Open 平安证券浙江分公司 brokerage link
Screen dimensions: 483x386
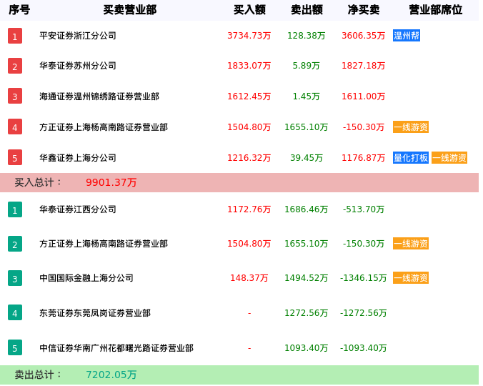point(78,36)
